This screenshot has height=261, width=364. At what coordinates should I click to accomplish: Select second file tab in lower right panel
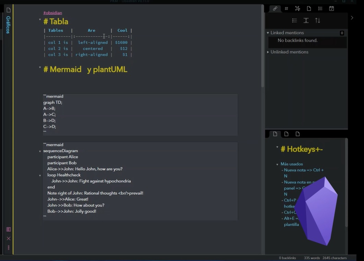tap(286, 134)
